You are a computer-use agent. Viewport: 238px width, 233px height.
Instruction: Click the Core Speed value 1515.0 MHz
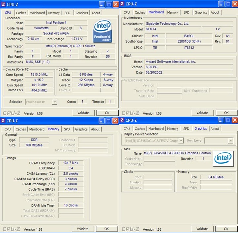point(39,74)
